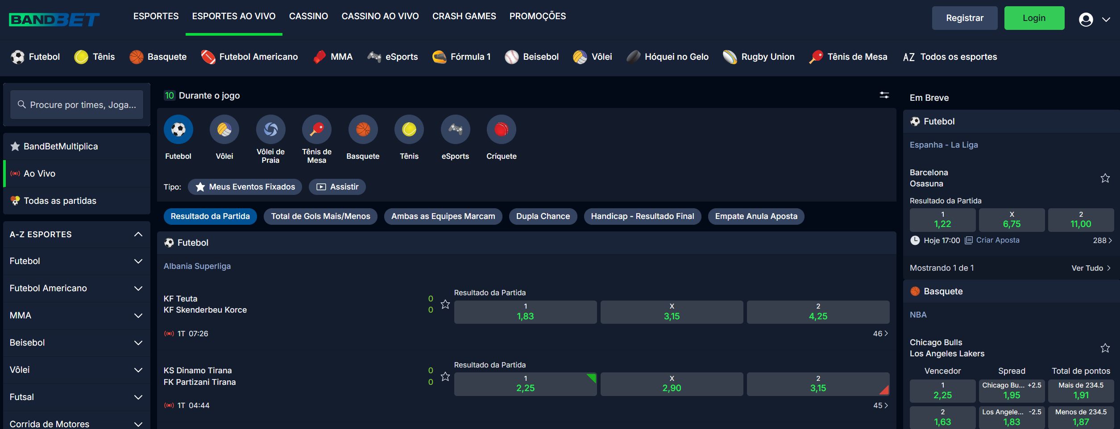
Task: Select Total de Gols Mais/Menos market
Action: (320, 216)
